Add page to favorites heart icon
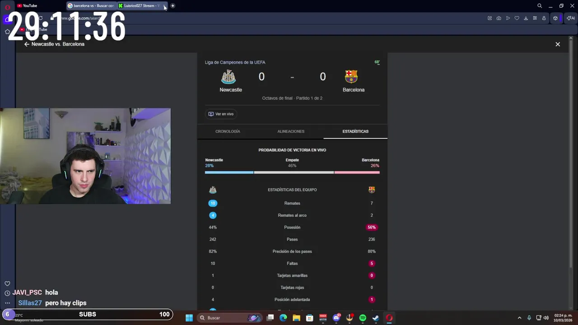This screenshot has height=325, width=578. [x=517, y=18]
